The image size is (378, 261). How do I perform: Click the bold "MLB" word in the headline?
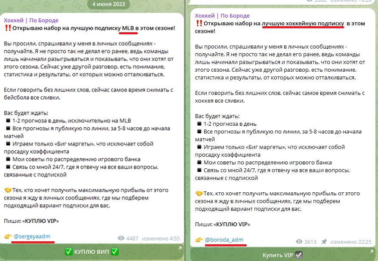coord(128,28)
